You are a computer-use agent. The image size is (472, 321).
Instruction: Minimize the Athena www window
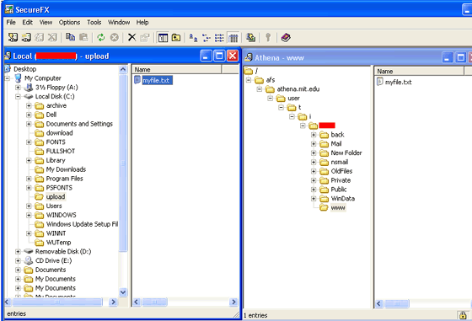[x=447, y=57]
